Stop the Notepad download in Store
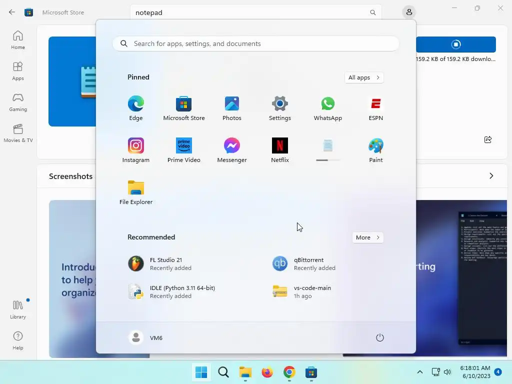Image resolution: width=512 pixels, height=384 pixels. 456,44
